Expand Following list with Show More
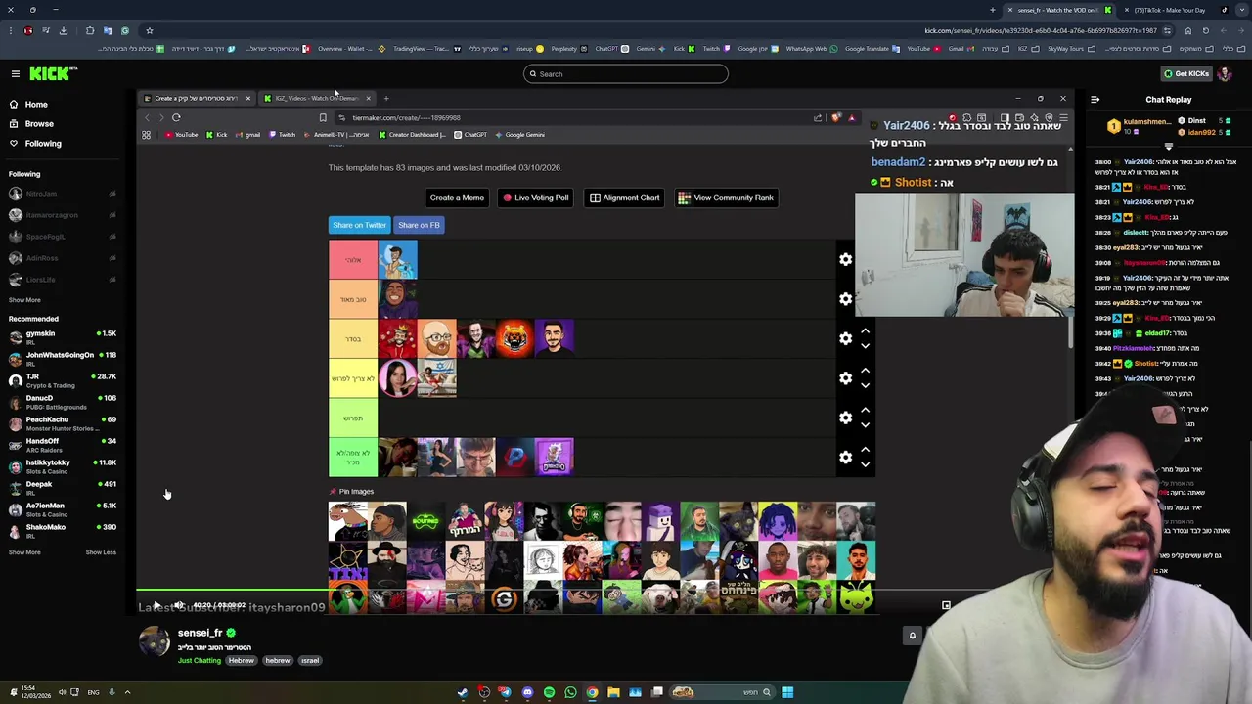This screenshot has width=1252, height=704. pos(24,300)
